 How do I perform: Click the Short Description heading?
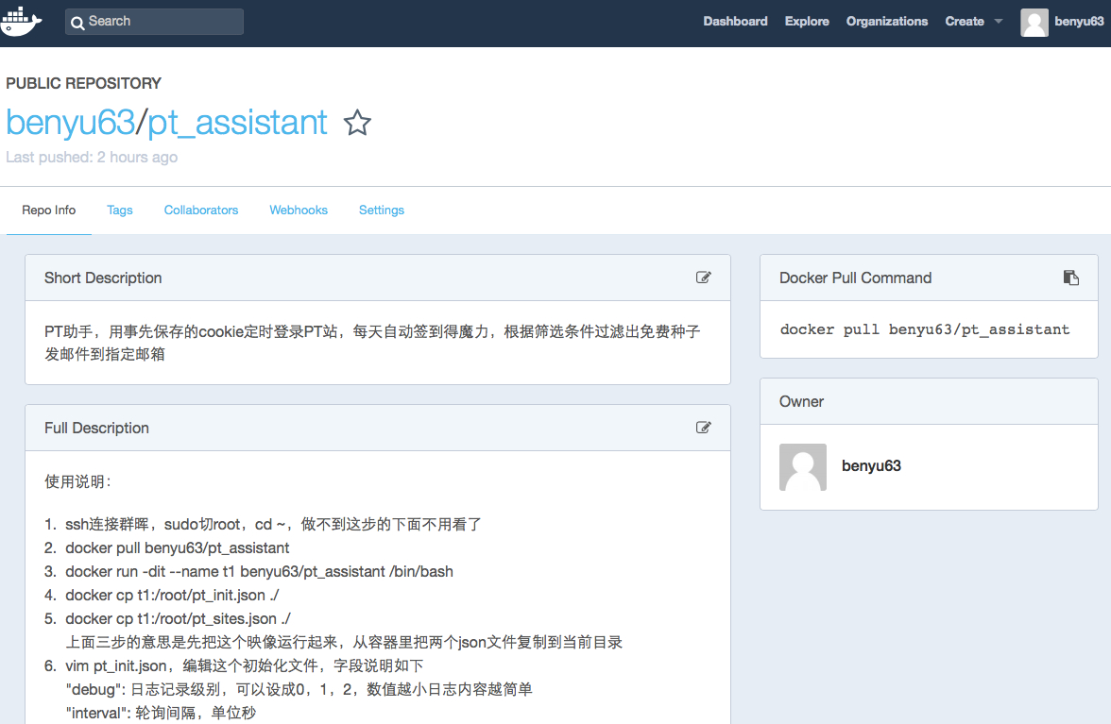(x=103, y=278)
